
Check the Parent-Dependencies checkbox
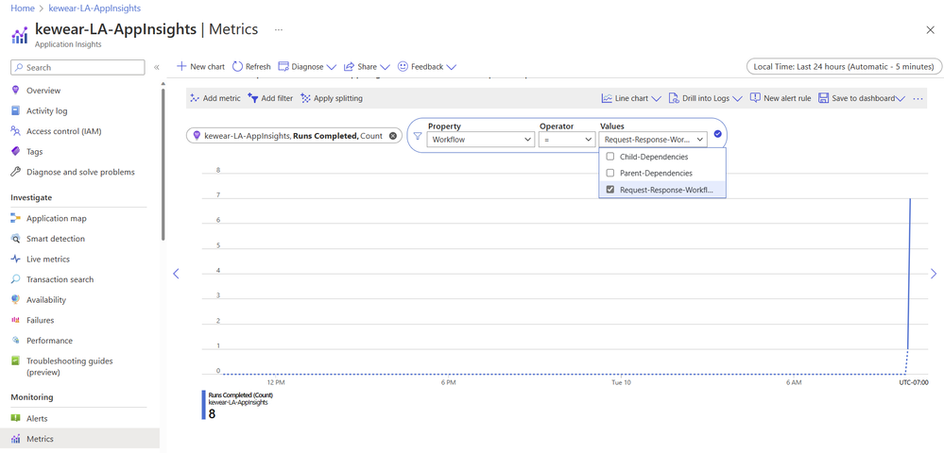click(x=609, y=173)
